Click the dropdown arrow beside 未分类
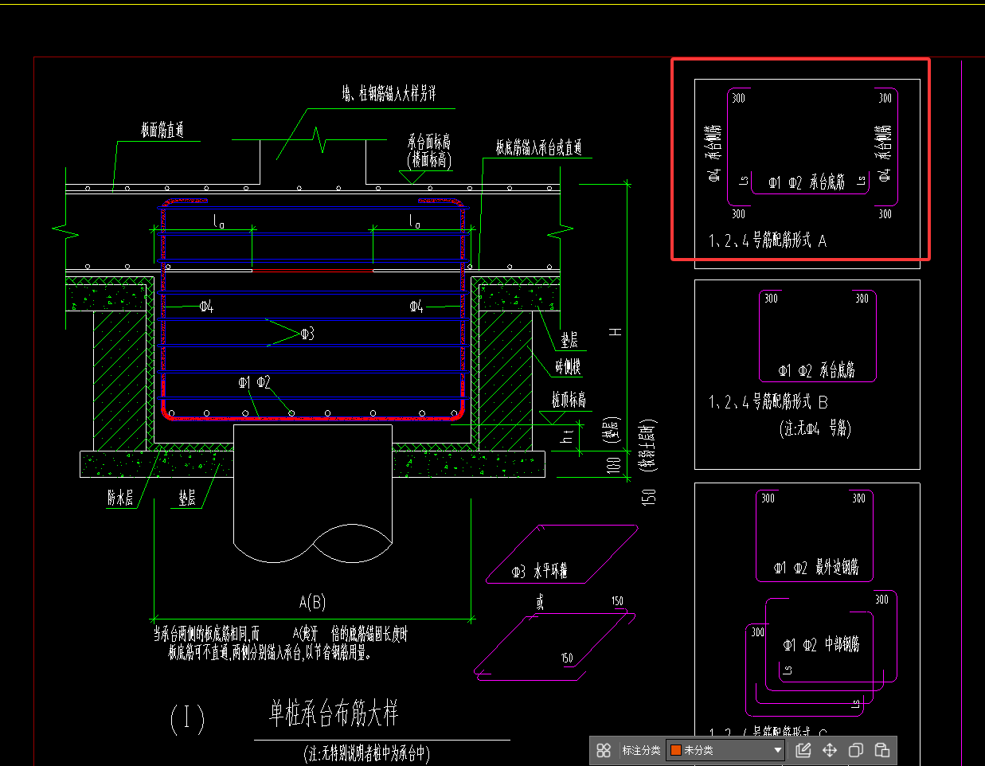Viewport: 985px width, 766px height. [778, 750]
